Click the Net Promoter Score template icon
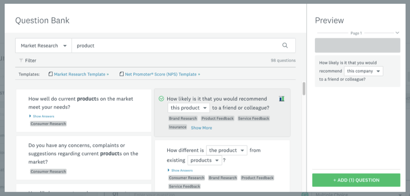 click(x=121, y=74)
